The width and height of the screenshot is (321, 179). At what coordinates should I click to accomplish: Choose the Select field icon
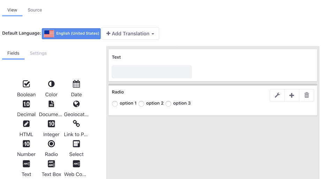[76, 144]
